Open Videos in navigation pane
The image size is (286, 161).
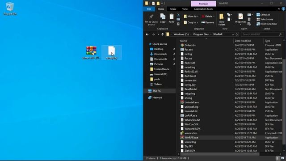158,84
